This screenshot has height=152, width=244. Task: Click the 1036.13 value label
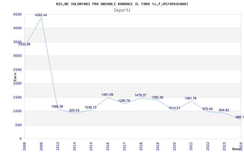[x=90, y=108]
